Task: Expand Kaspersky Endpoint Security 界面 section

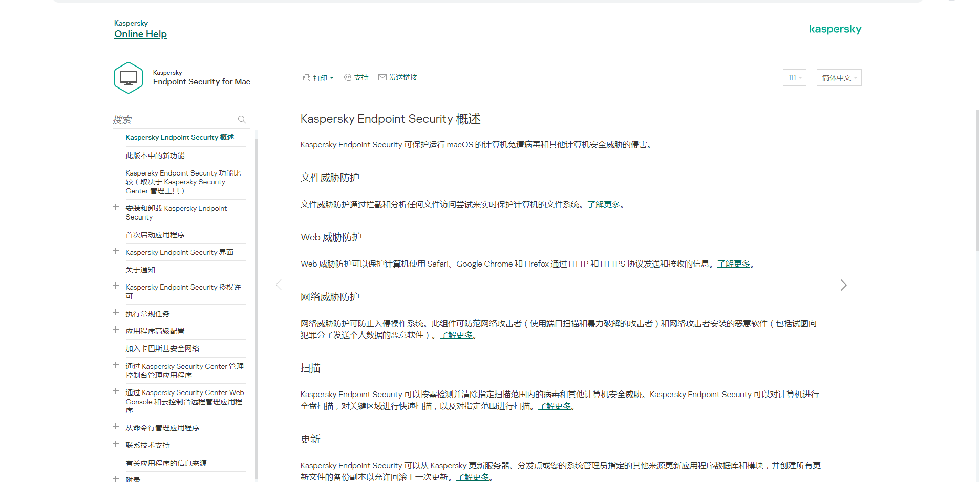Action: tap(116, 251)
